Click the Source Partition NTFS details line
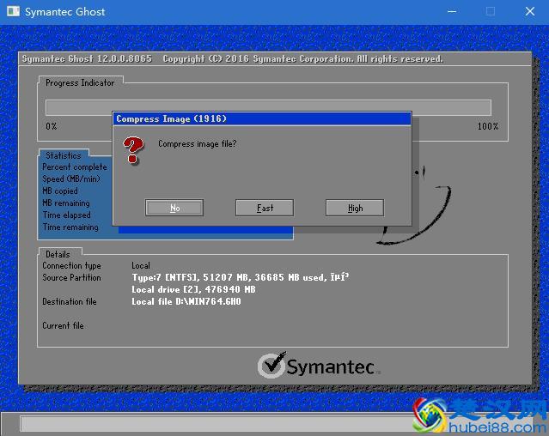 [x=240, y=278]
